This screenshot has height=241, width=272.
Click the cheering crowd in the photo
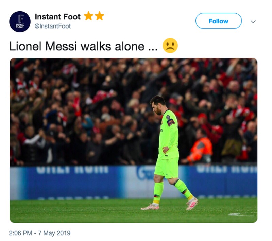point(85,102)
